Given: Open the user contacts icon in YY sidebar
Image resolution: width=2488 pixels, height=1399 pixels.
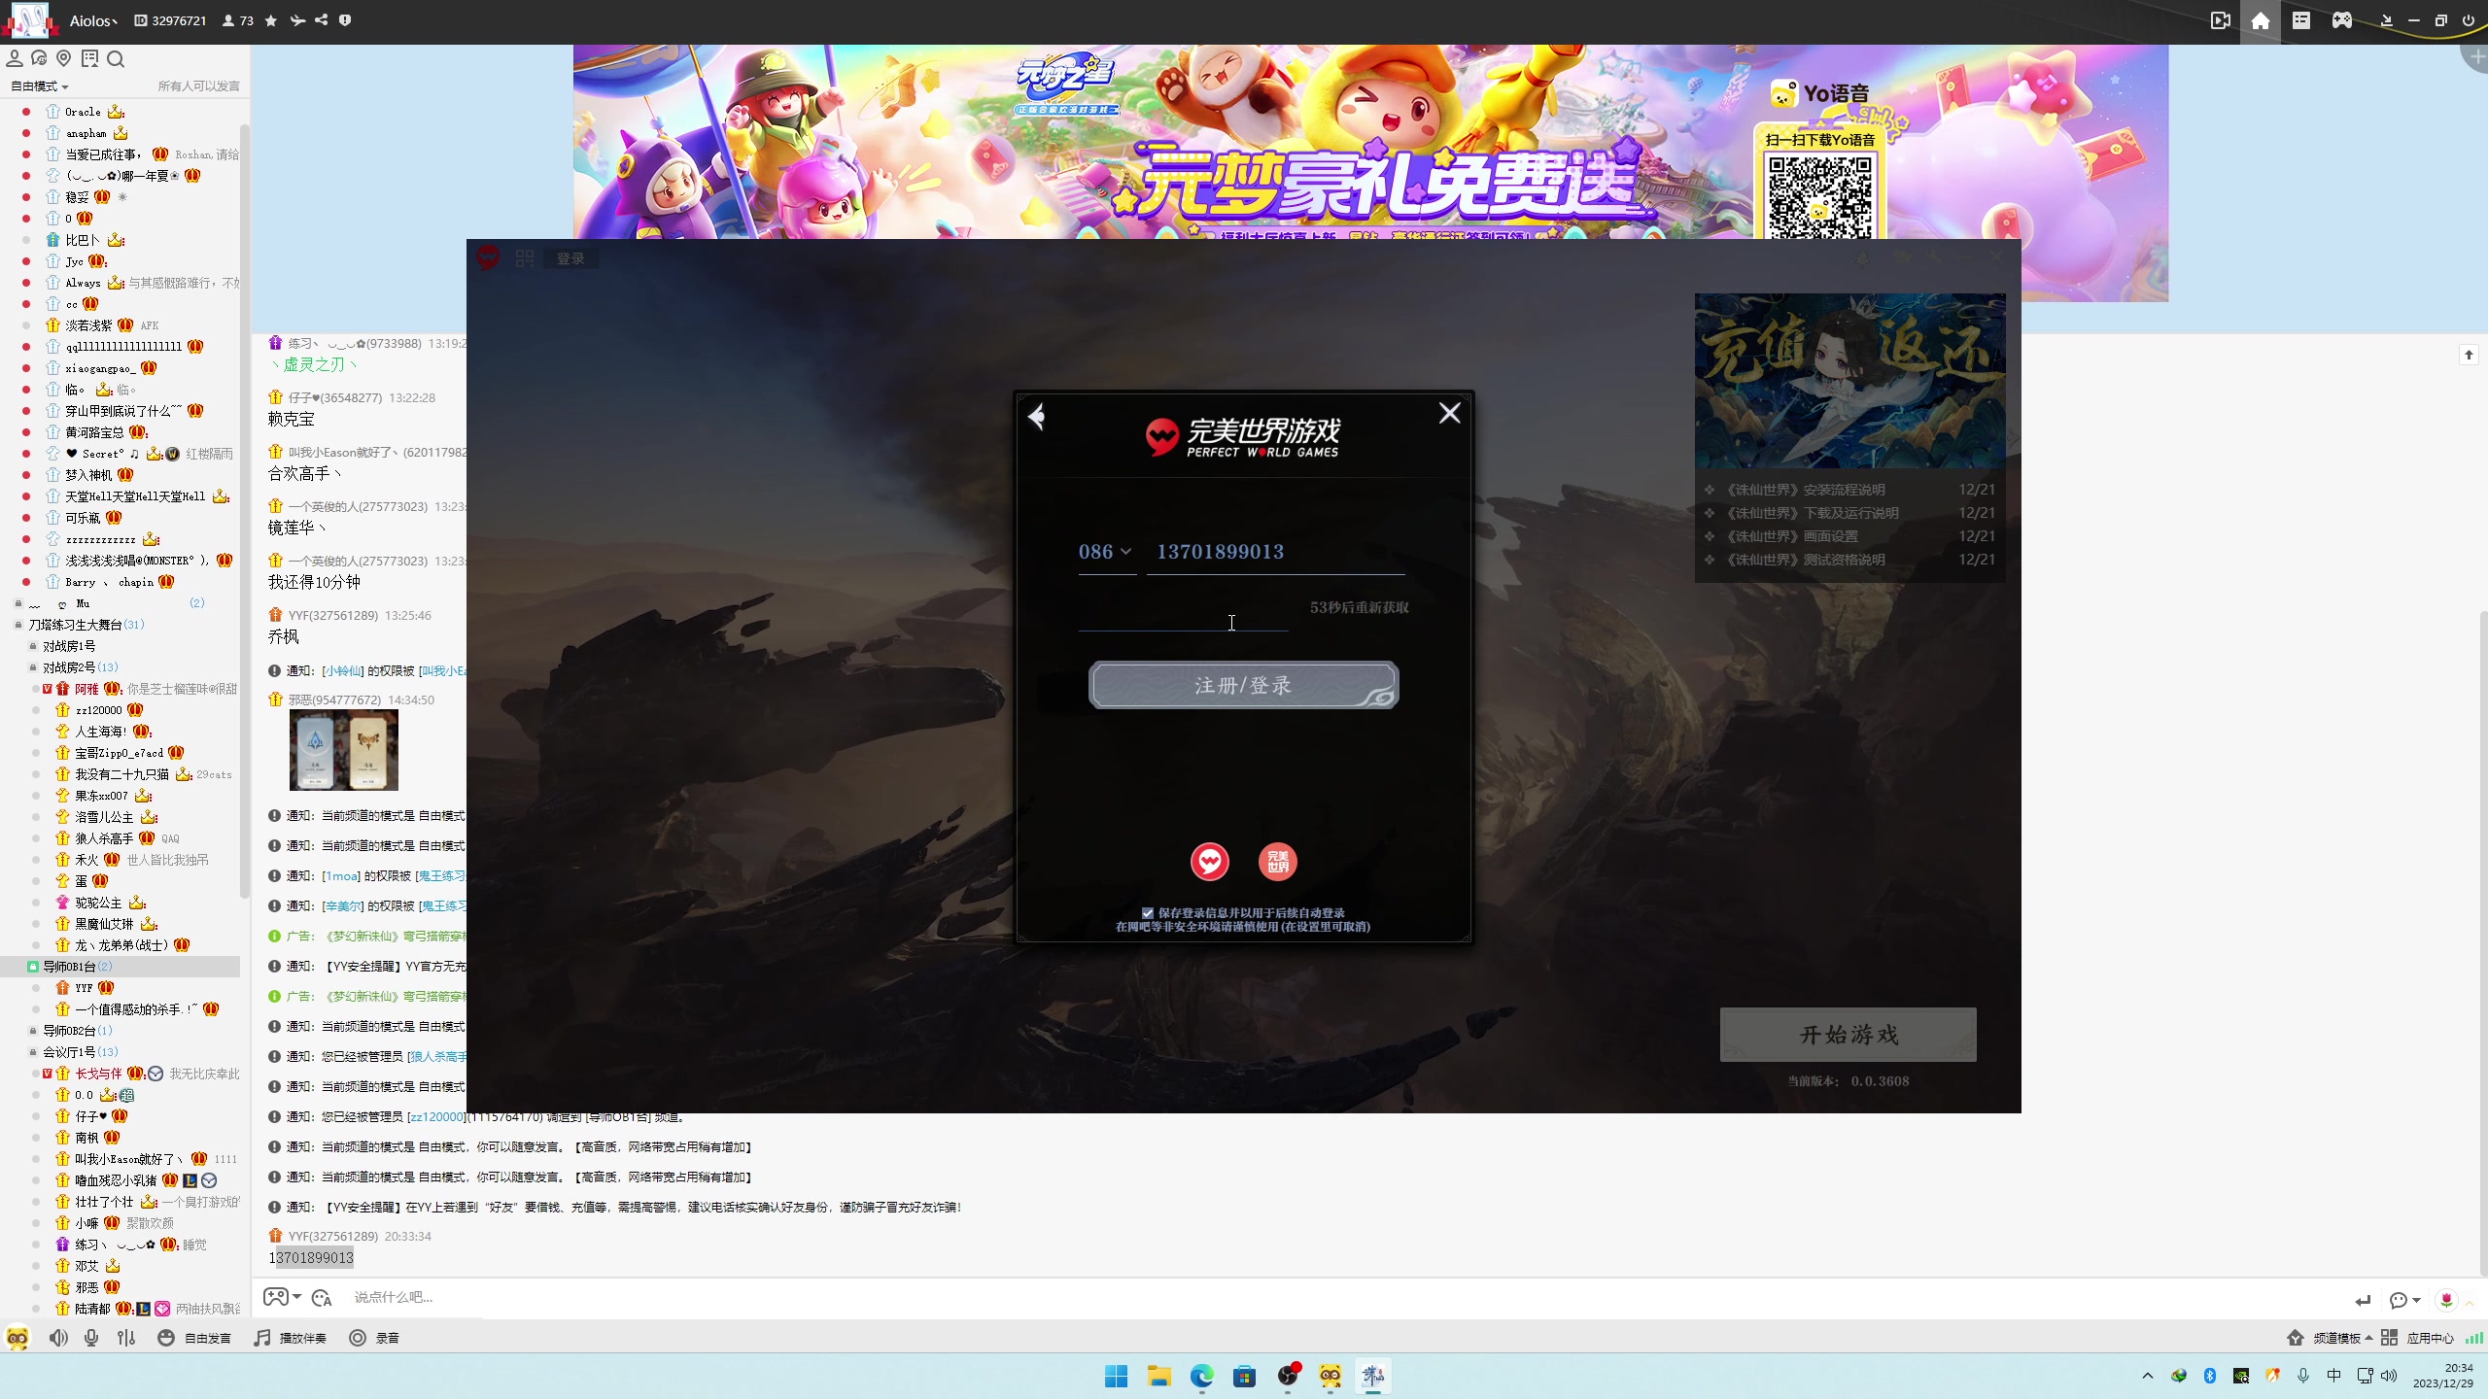Looking at the screenshot, I should [x=15, y=59].
